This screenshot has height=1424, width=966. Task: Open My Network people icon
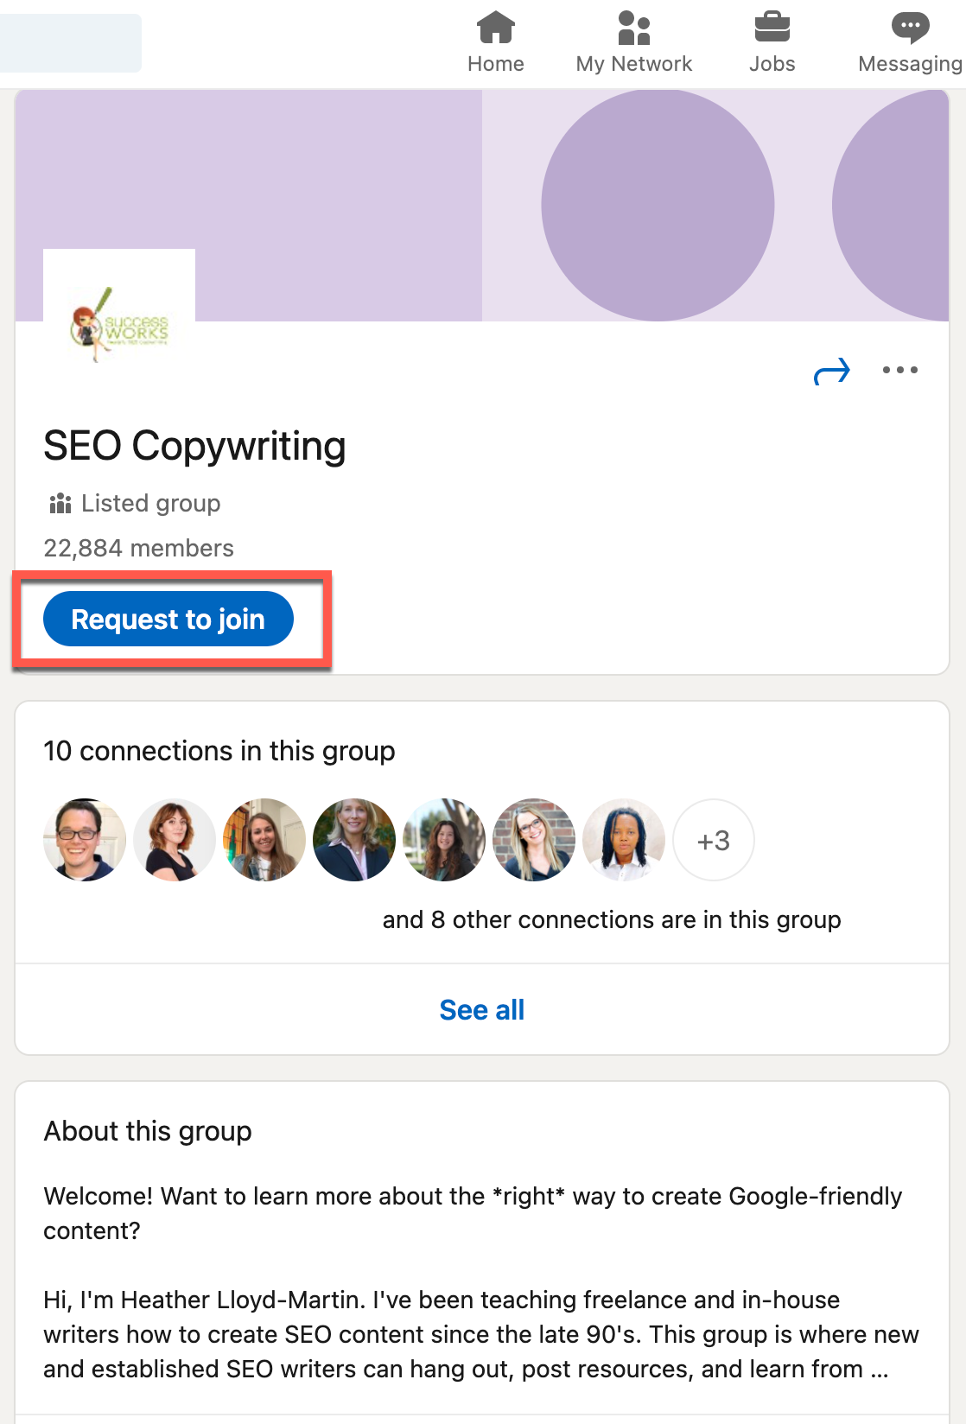pos(633,28)
